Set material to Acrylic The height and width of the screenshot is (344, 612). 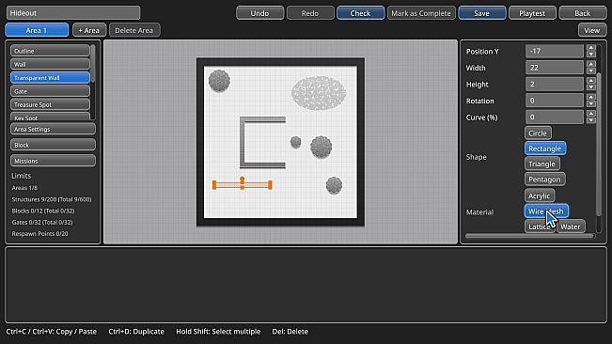540,195
